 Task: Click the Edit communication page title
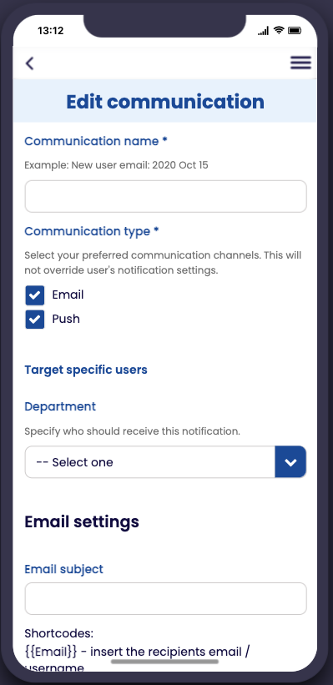click(x=165, y=102)
